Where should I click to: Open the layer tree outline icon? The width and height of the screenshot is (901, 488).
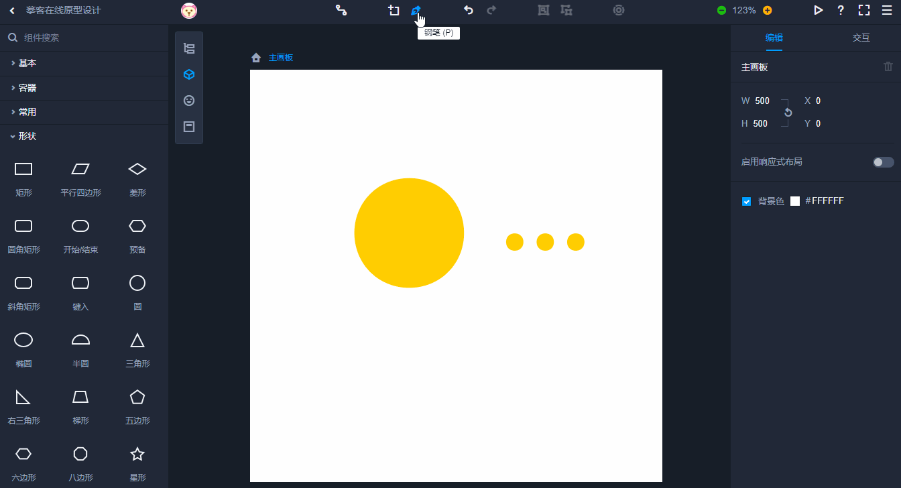[189, 48]
